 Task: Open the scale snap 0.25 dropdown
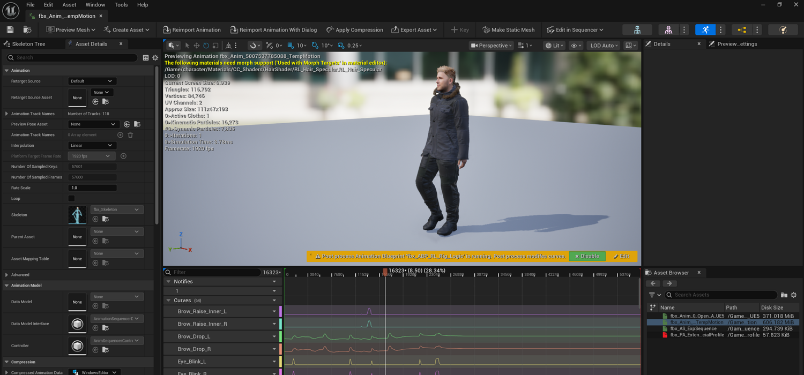click(x=354, y=46)
